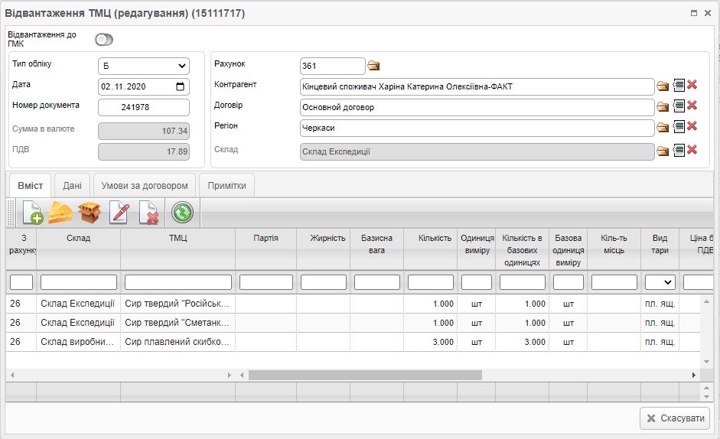Edit row using the red pencil icon
This screenshot has height=439, width=720.
tap(119, 213)
